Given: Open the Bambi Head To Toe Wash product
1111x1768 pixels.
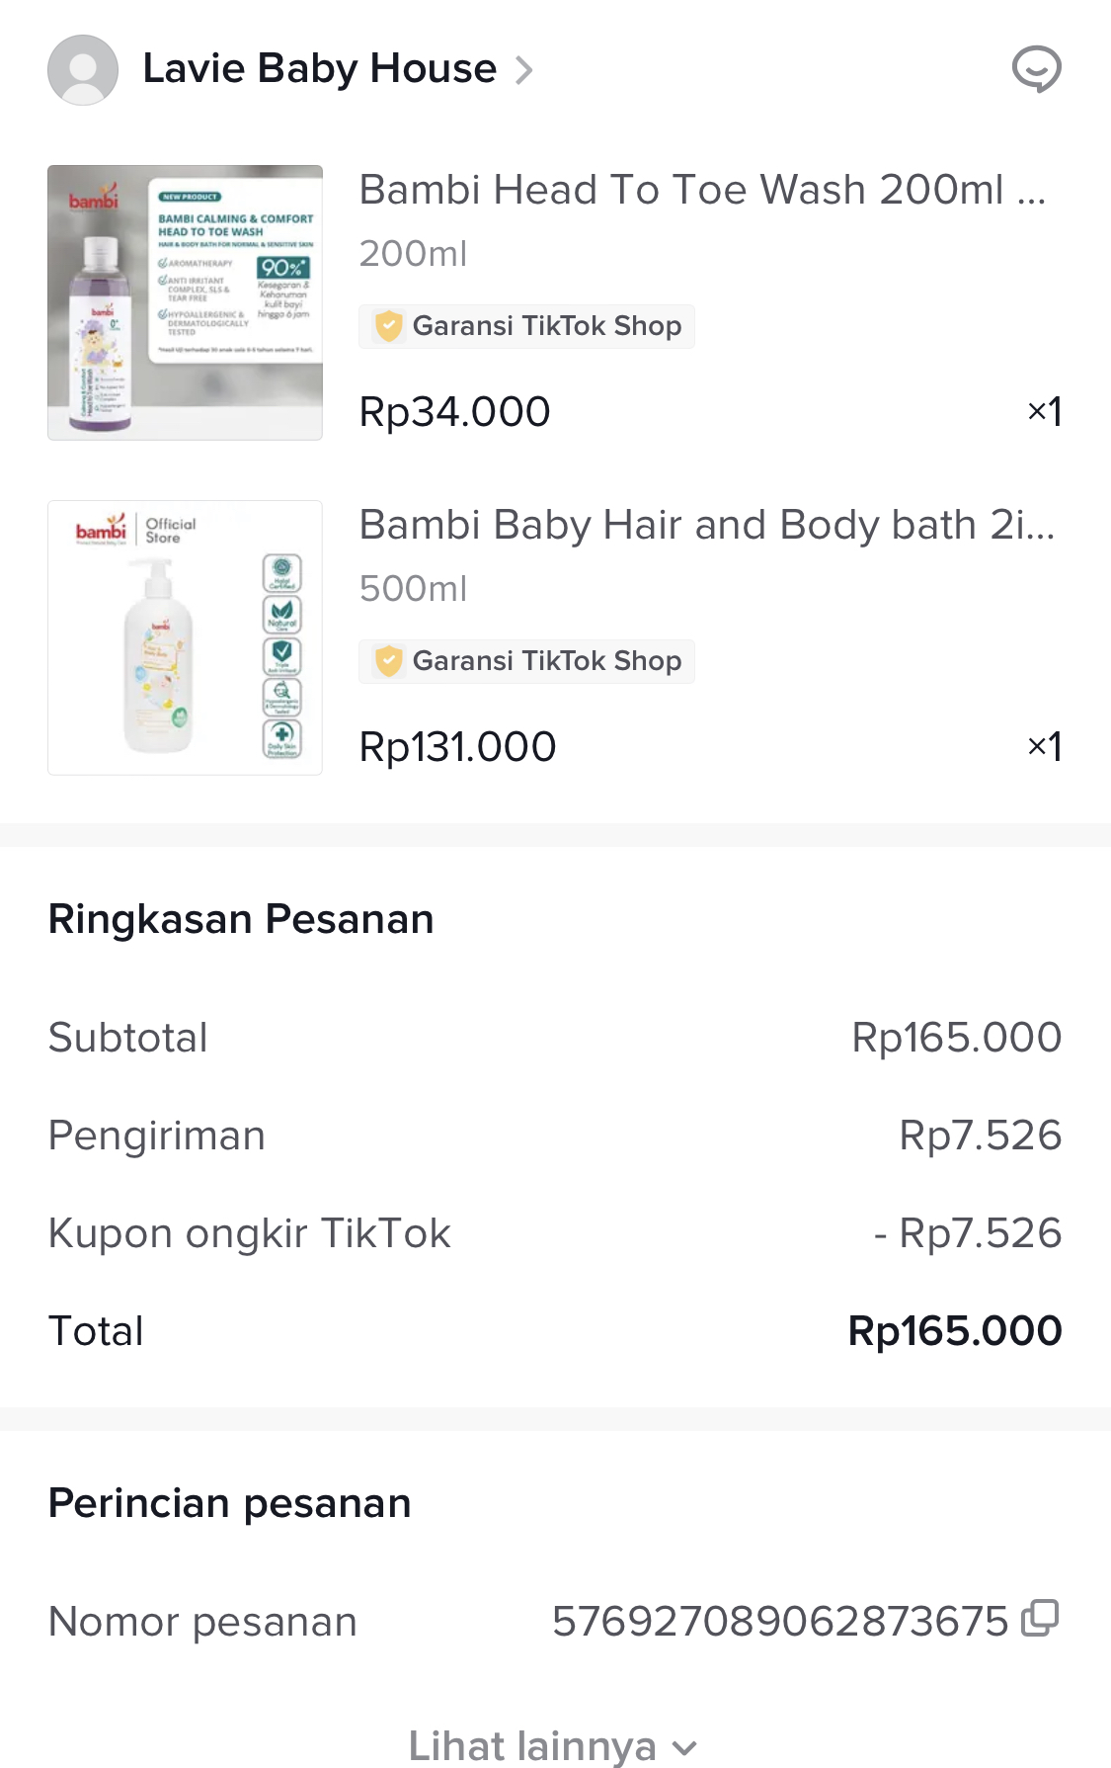Looking at the screenshot, I should click(701, 190).
